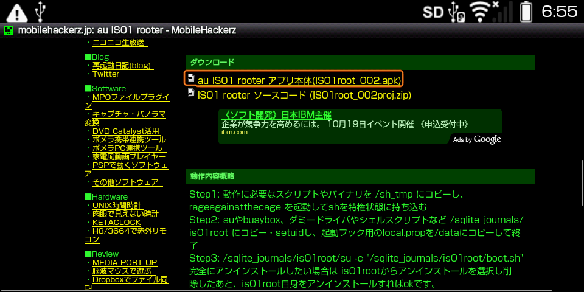Viewport: 584px width, 292px height.
Task: Open 肉眼で見えない時計 link
Action: pos(128,214)
